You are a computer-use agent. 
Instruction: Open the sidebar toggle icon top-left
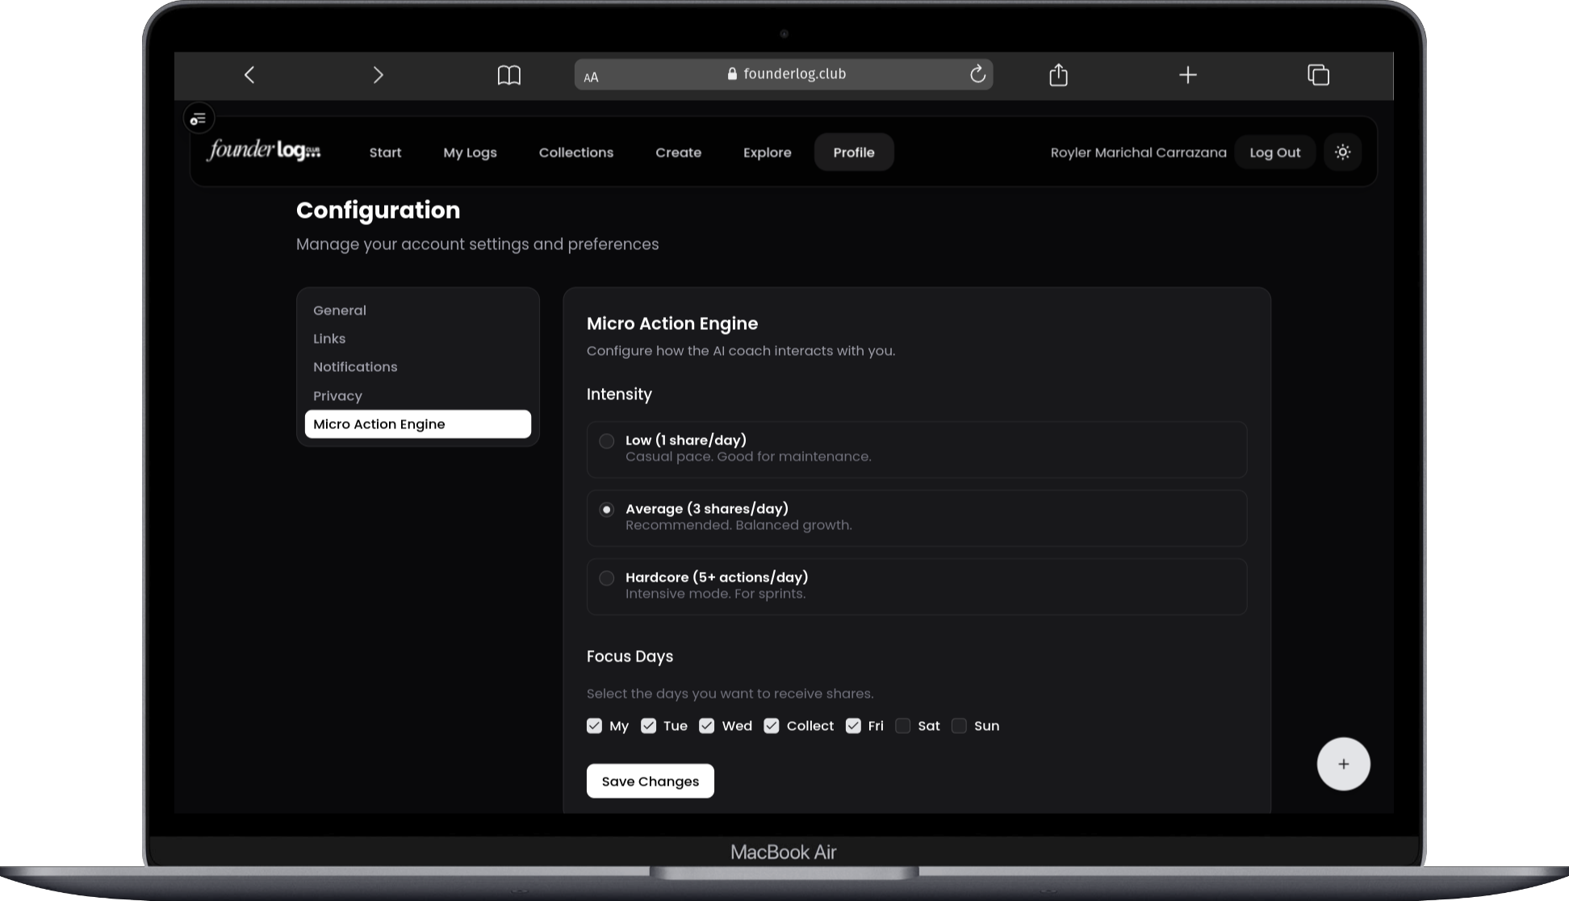pyautogui.click(x=199, y=118)
